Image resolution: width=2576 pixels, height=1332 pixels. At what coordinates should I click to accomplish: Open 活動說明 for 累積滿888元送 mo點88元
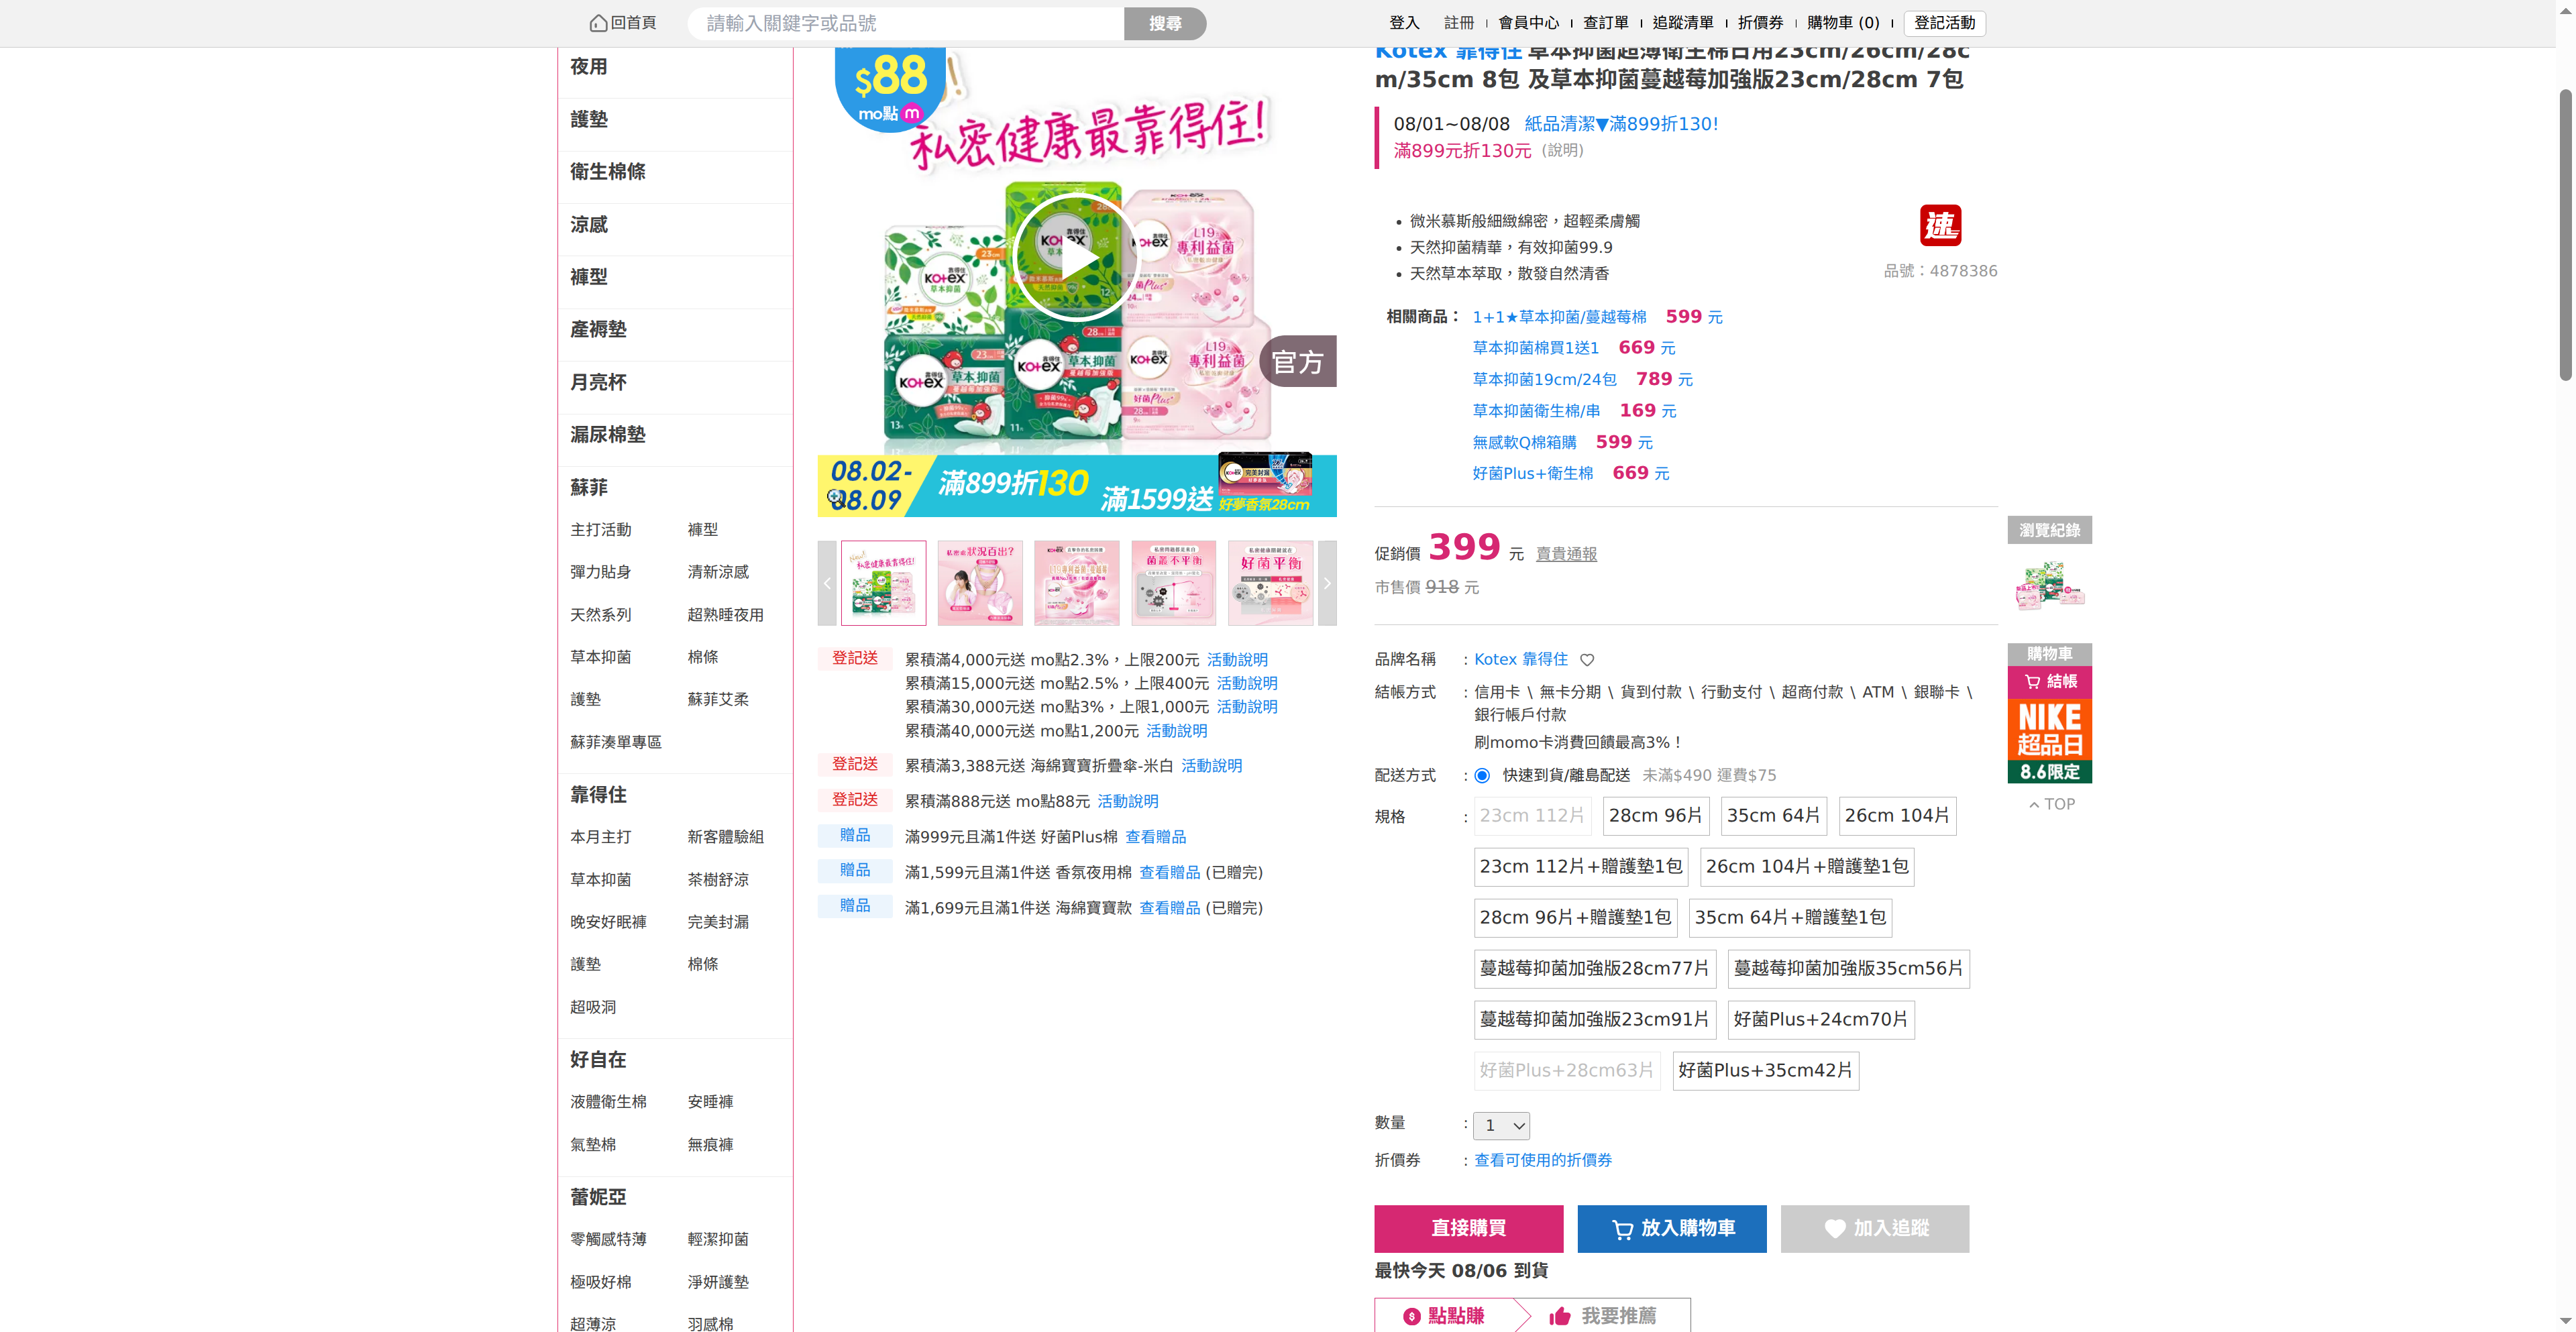pyautogui.click(x=1128, y=802)
